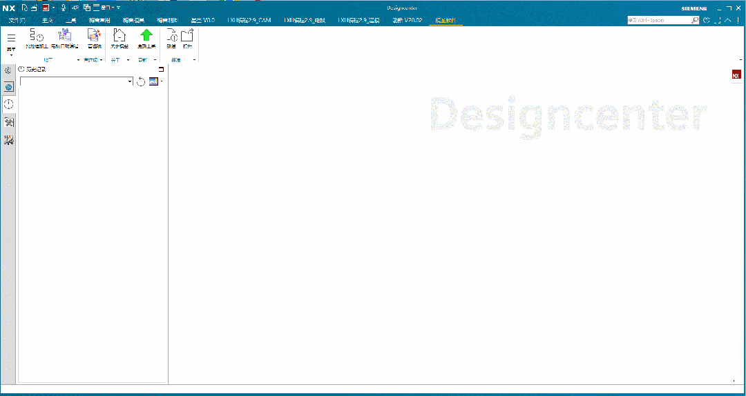Switch to the 主页 home tab
The height and width of the screenshot is (396, 746).
point(48,21)
